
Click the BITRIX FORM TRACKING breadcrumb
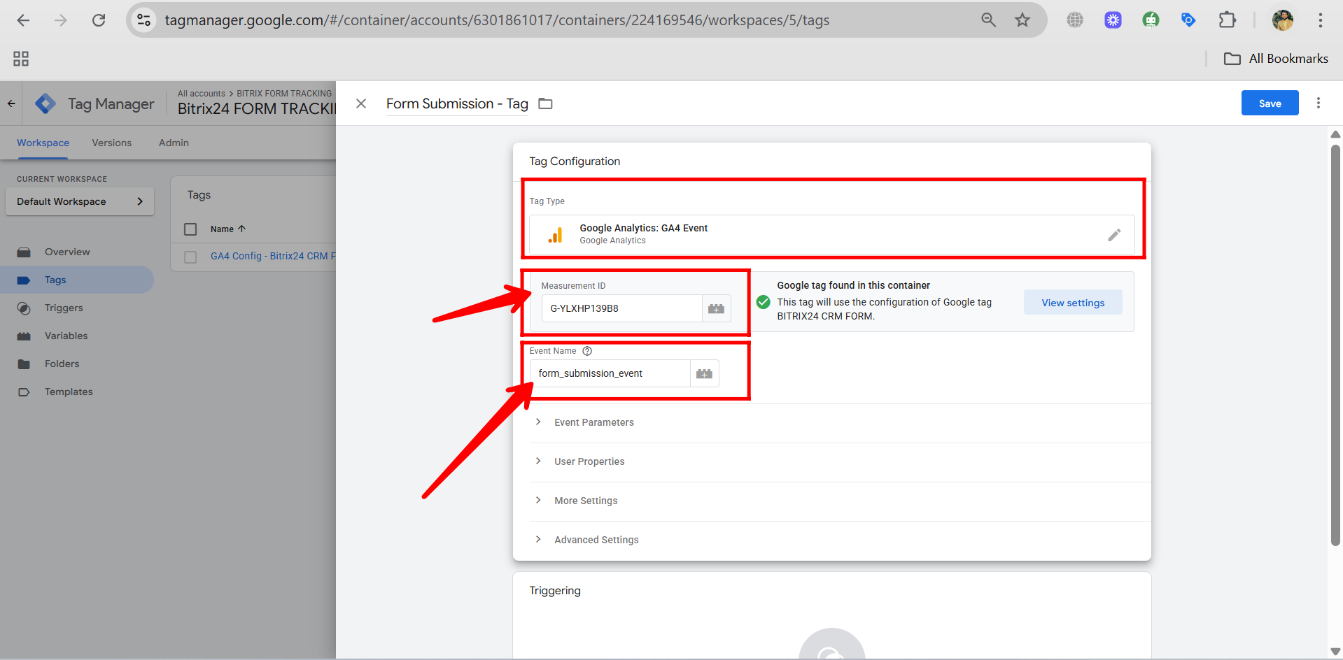[284, 93]
